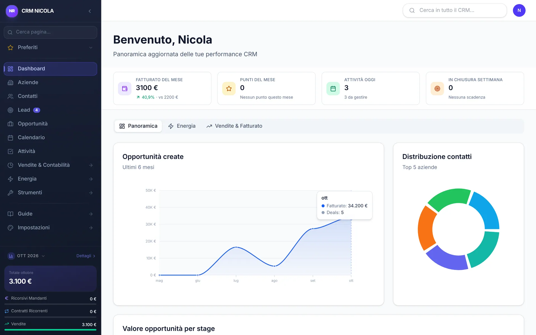Screen dimensions: 536x335
Task: Click the Lead target icon
Action: [x=11, y=110]
